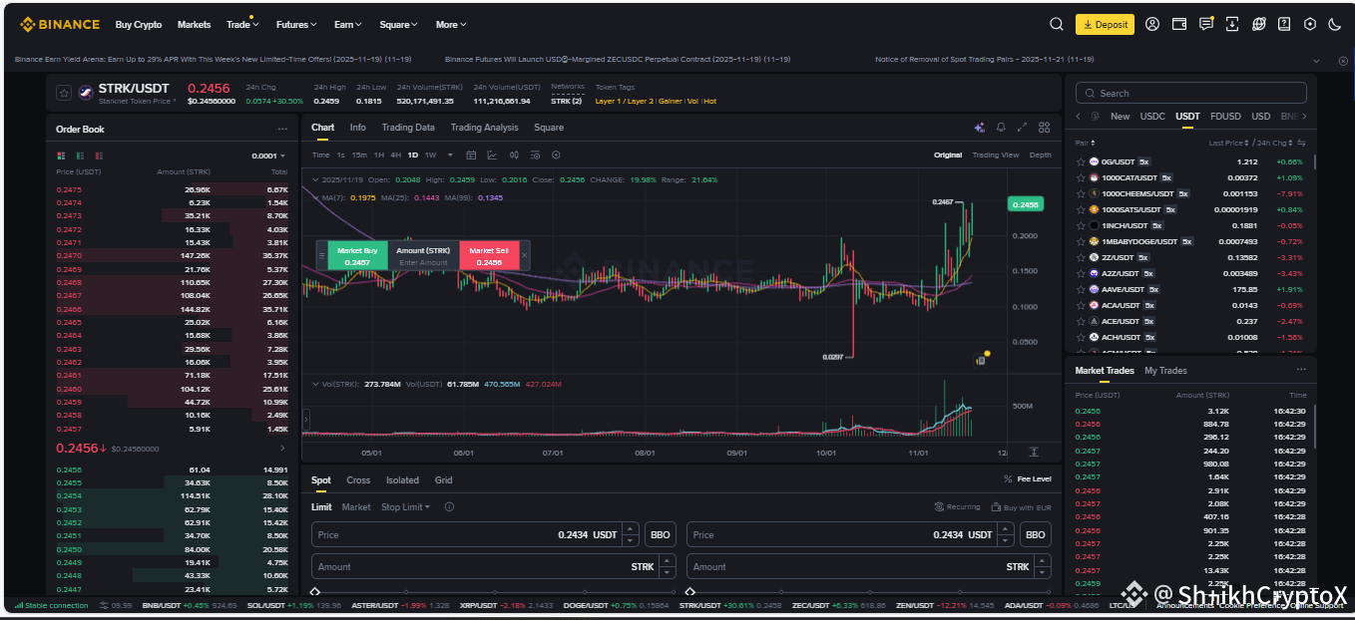Open the chat messages icon
This screenshot has height=620, width=1355.
point(1206,24)
